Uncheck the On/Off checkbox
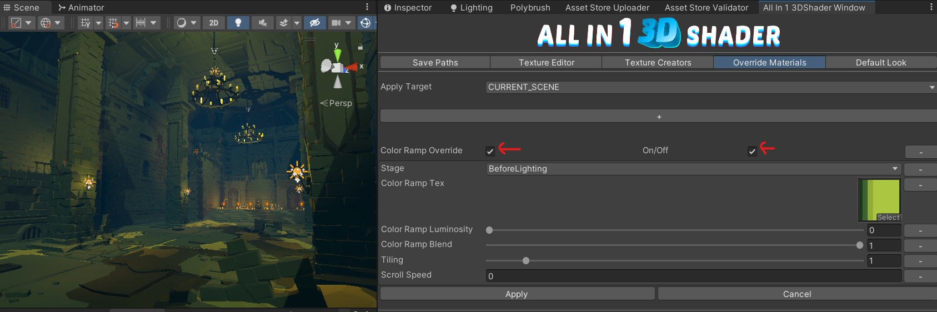The width and height of the screenshot is (937, 312). [x=752, y=151]
